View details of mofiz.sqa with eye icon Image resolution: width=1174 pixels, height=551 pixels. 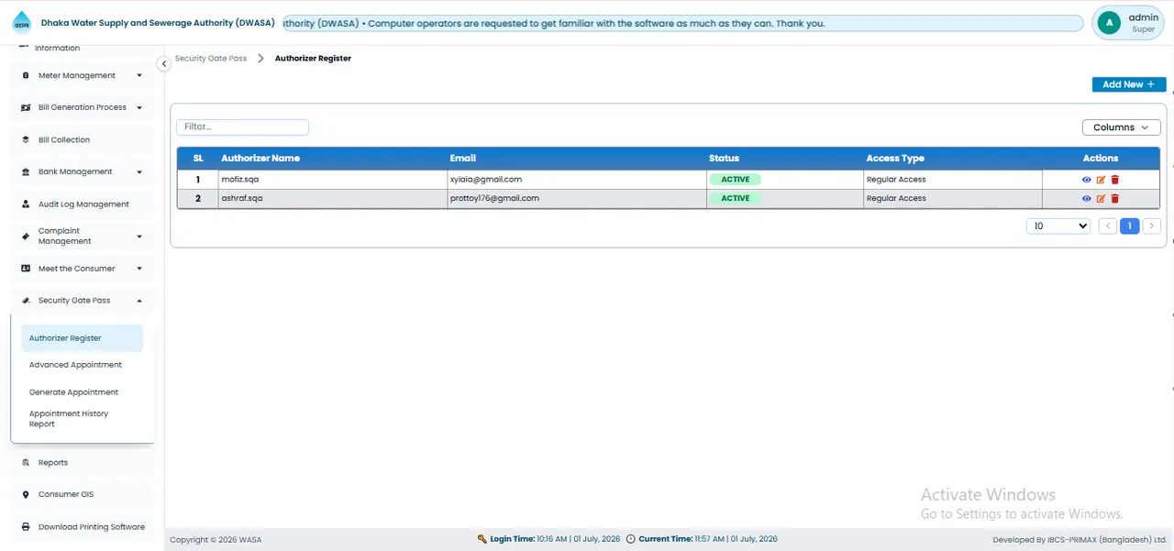coord(1087,180)
